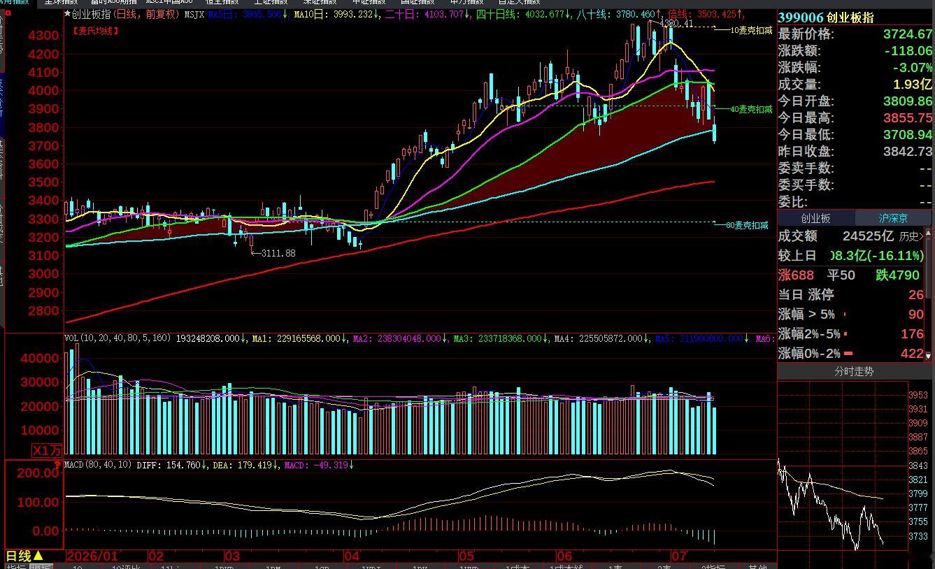Click the 八十线 3780.460 legend entry
This screenshot has height=569, width=935.
coord(618,14)
